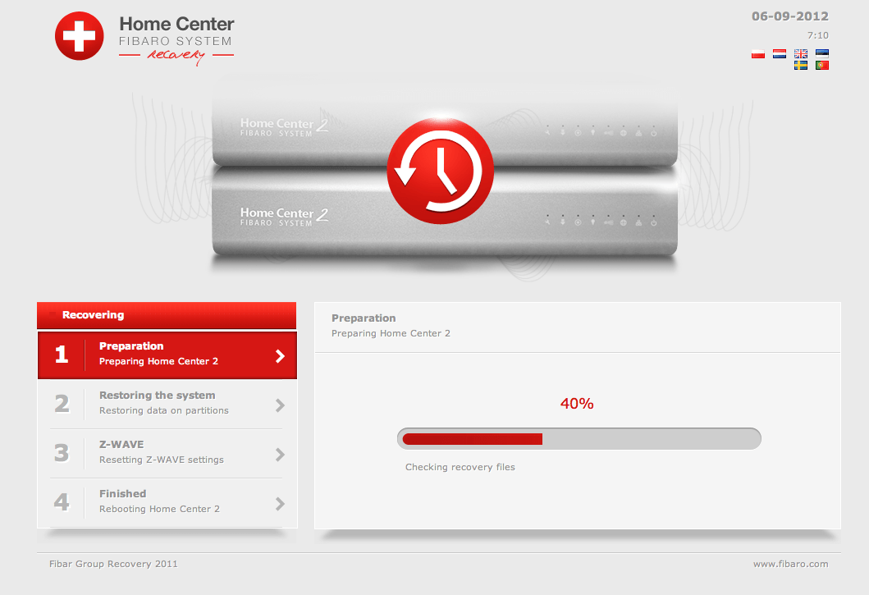This screenshot has width=869, height=595.
Task: Click the Fibar Group Recovery 2011 footer
Action: pyautogui.click(x=113, y=564)
